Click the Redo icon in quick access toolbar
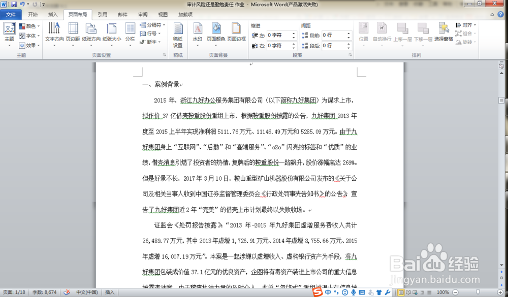 tap(35, 5)
